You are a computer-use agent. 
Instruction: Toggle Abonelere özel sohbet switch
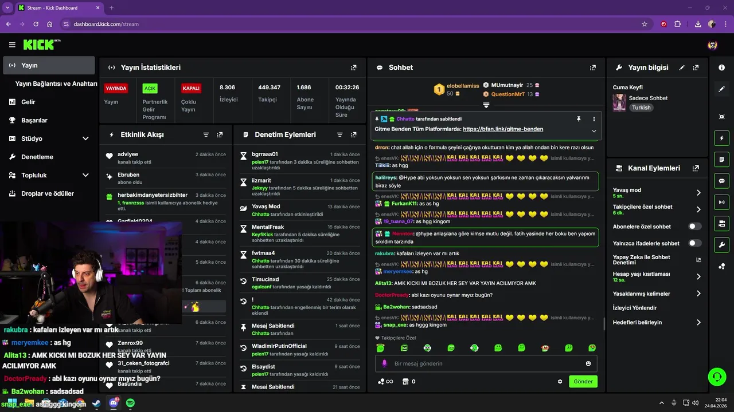695,227
